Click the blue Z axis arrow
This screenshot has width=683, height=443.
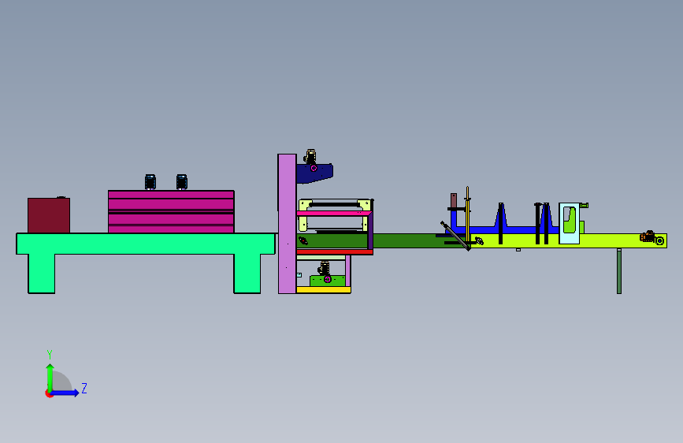pyautogui.click(x=65, y=393)
